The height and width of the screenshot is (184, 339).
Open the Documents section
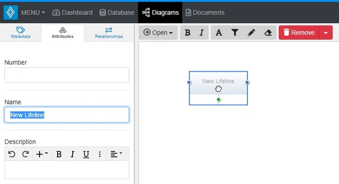point(205,13)
